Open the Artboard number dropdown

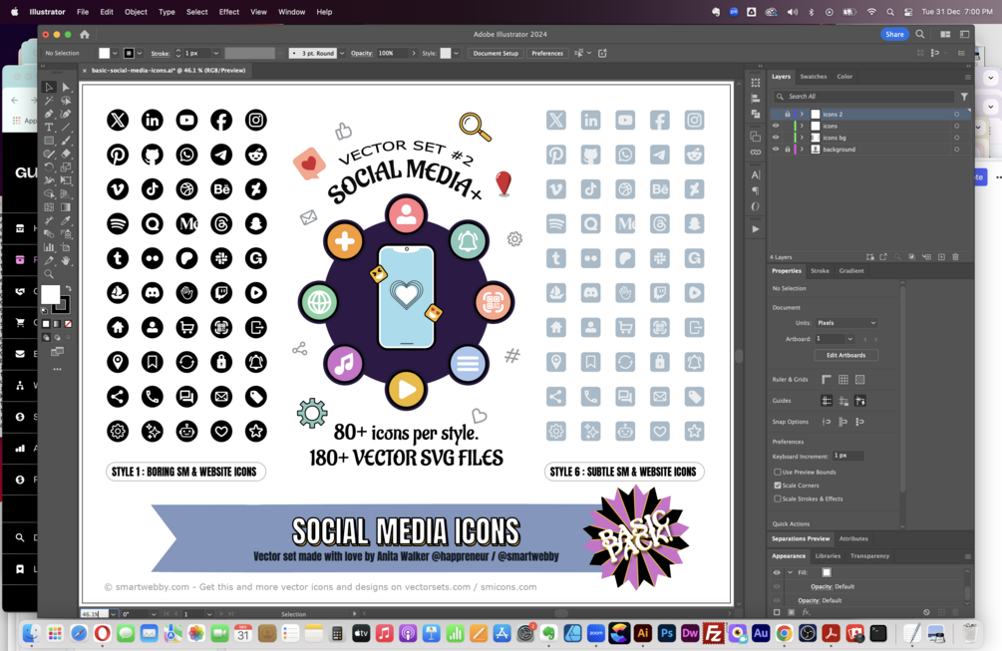click(x=849, y=339)
